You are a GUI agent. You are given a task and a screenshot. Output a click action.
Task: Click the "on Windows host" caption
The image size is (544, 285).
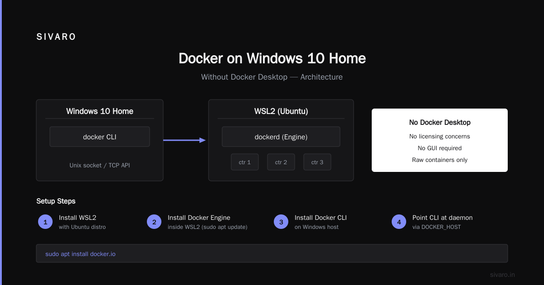pyautogui.click(x=316, y=227)
